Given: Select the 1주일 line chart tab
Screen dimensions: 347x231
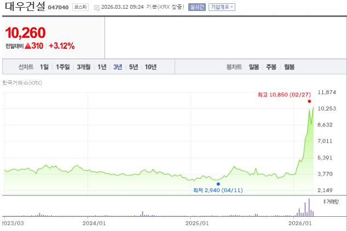Looking at the screenshot, I should [x=62, y=67].
